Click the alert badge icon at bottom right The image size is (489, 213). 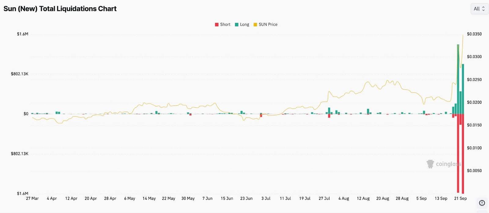tap(482, 203)
